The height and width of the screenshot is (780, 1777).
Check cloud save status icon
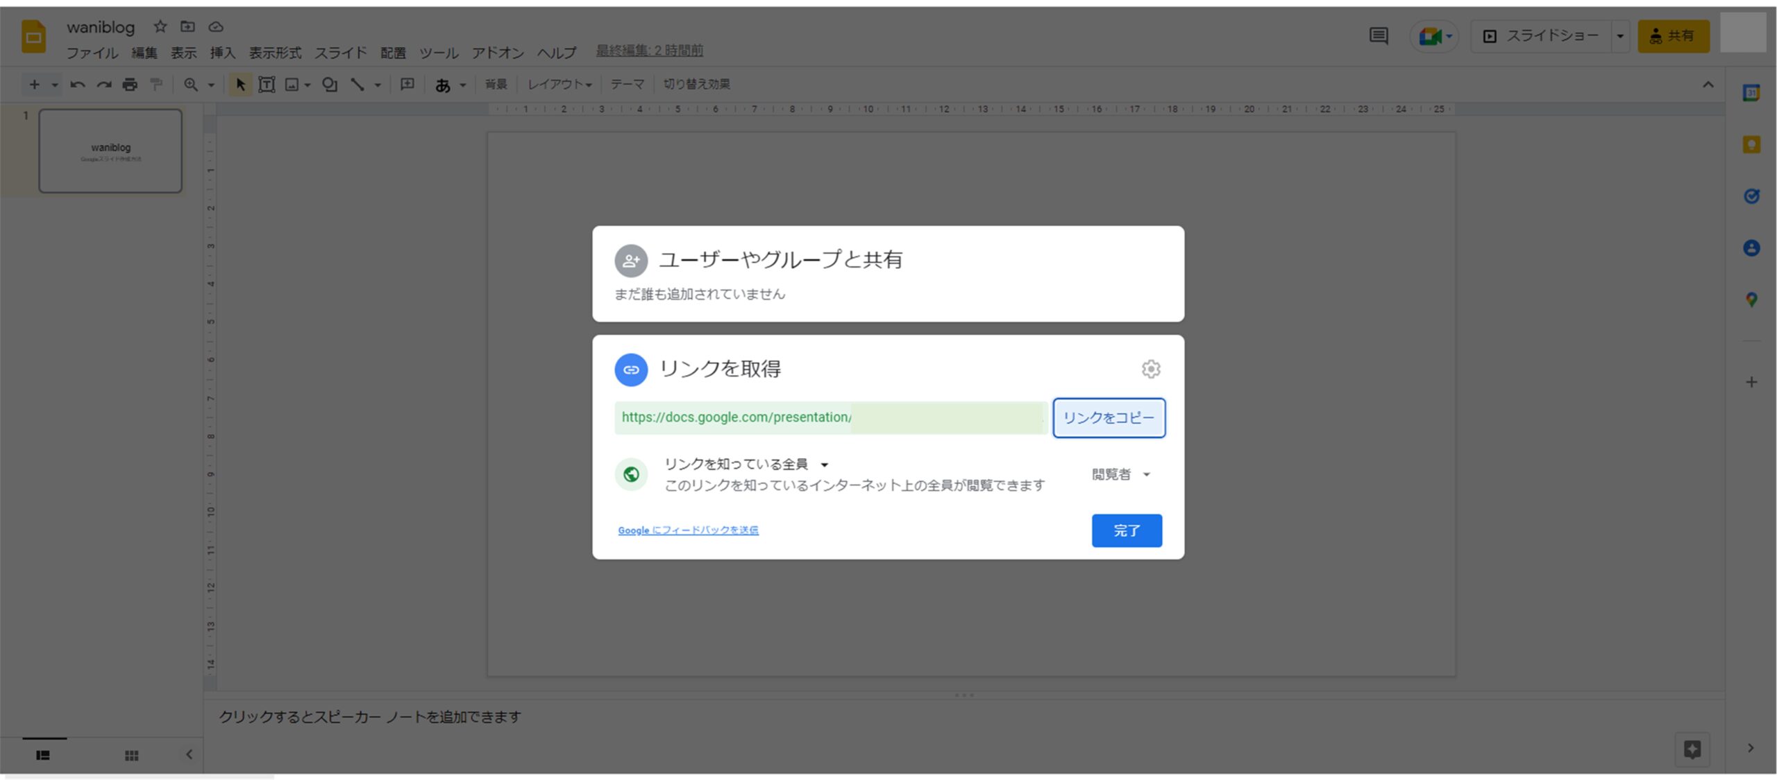216,27
